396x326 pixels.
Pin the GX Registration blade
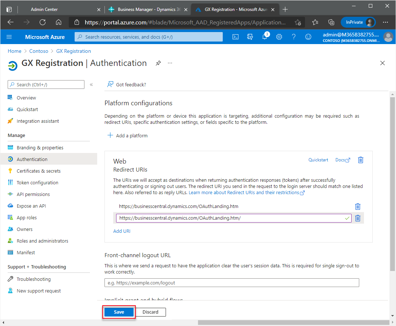[x=158, y=63]
